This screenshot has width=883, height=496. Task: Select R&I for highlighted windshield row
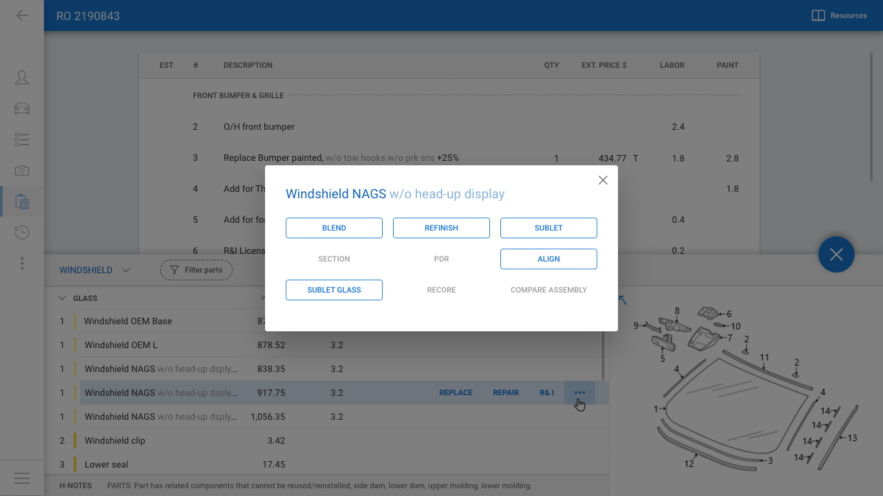(547, 393)
